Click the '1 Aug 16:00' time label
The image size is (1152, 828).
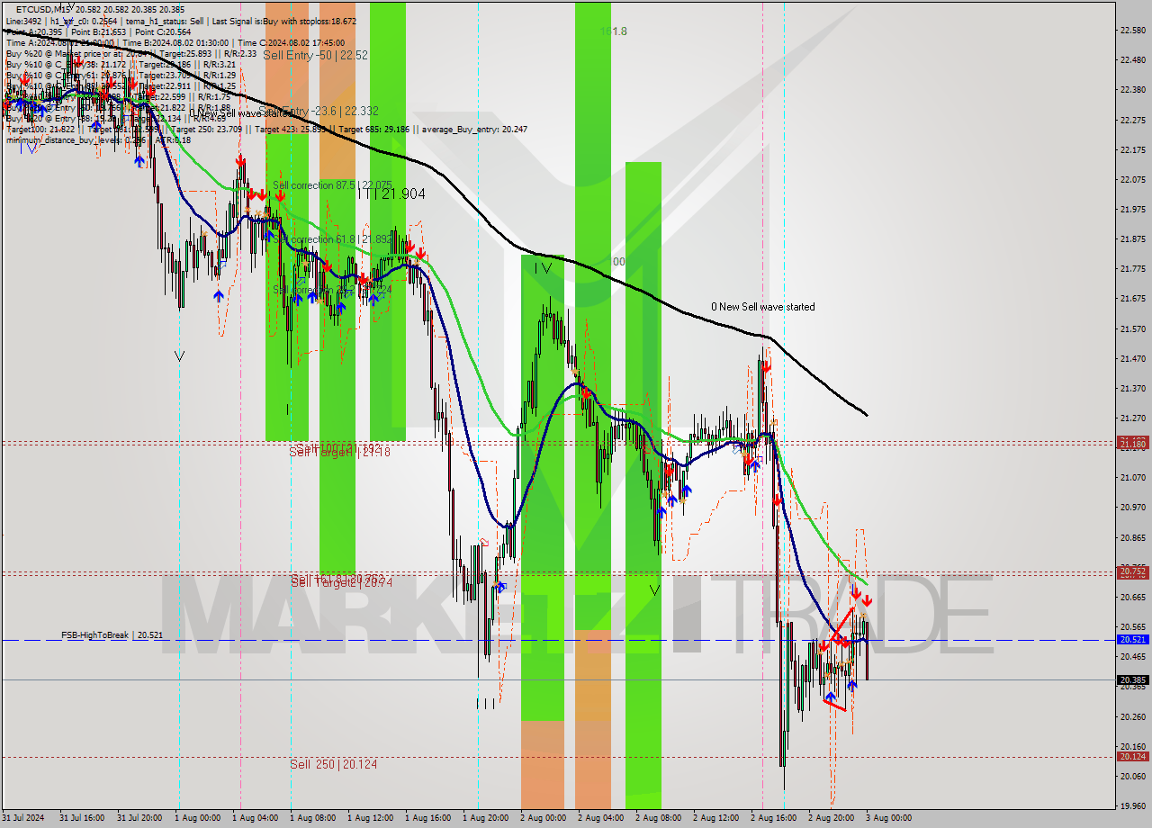429,818
